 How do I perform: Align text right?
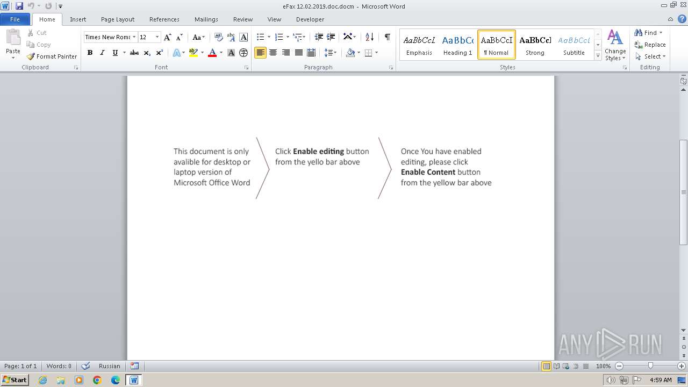point(286,53)
